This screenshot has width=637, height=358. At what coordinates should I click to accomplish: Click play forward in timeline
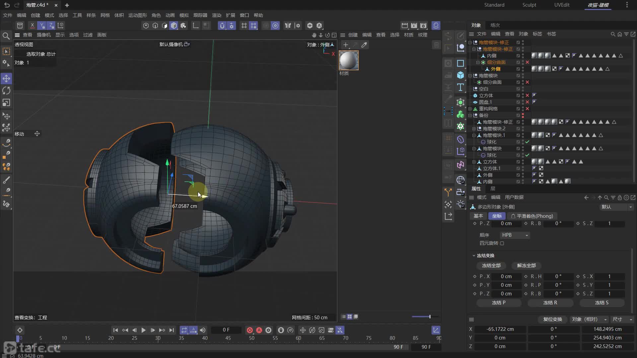pos(143,330)
